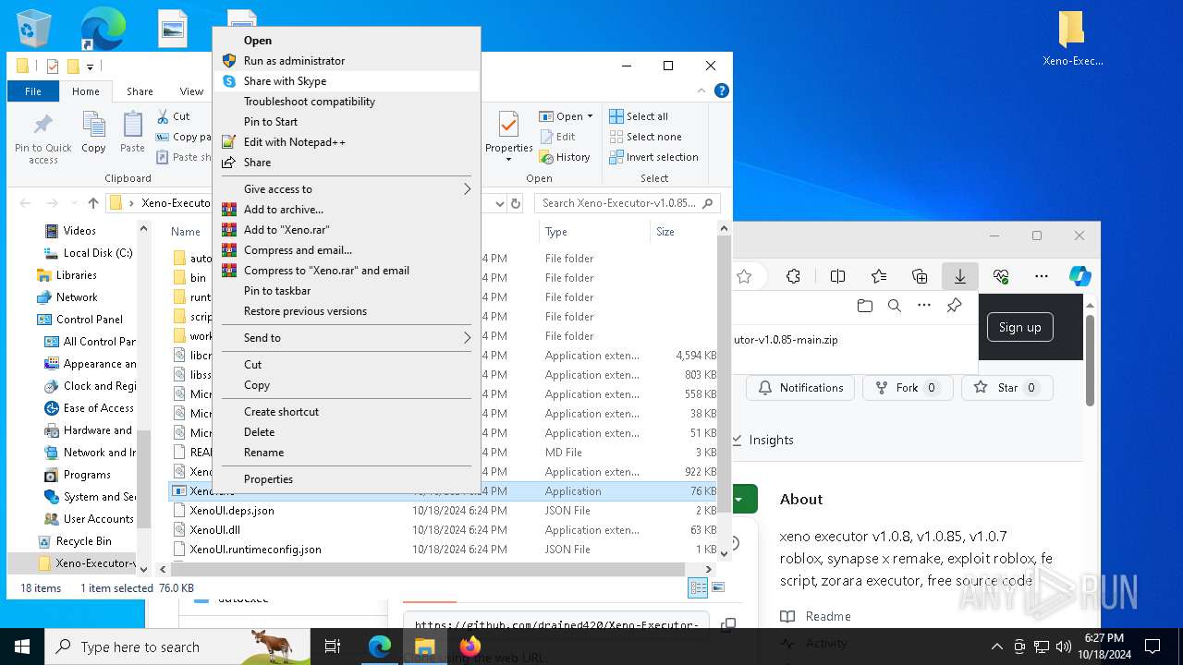Screen dimensions: 1183x665
Task: Expand the Network tree node
Action: tap(25, 297)
